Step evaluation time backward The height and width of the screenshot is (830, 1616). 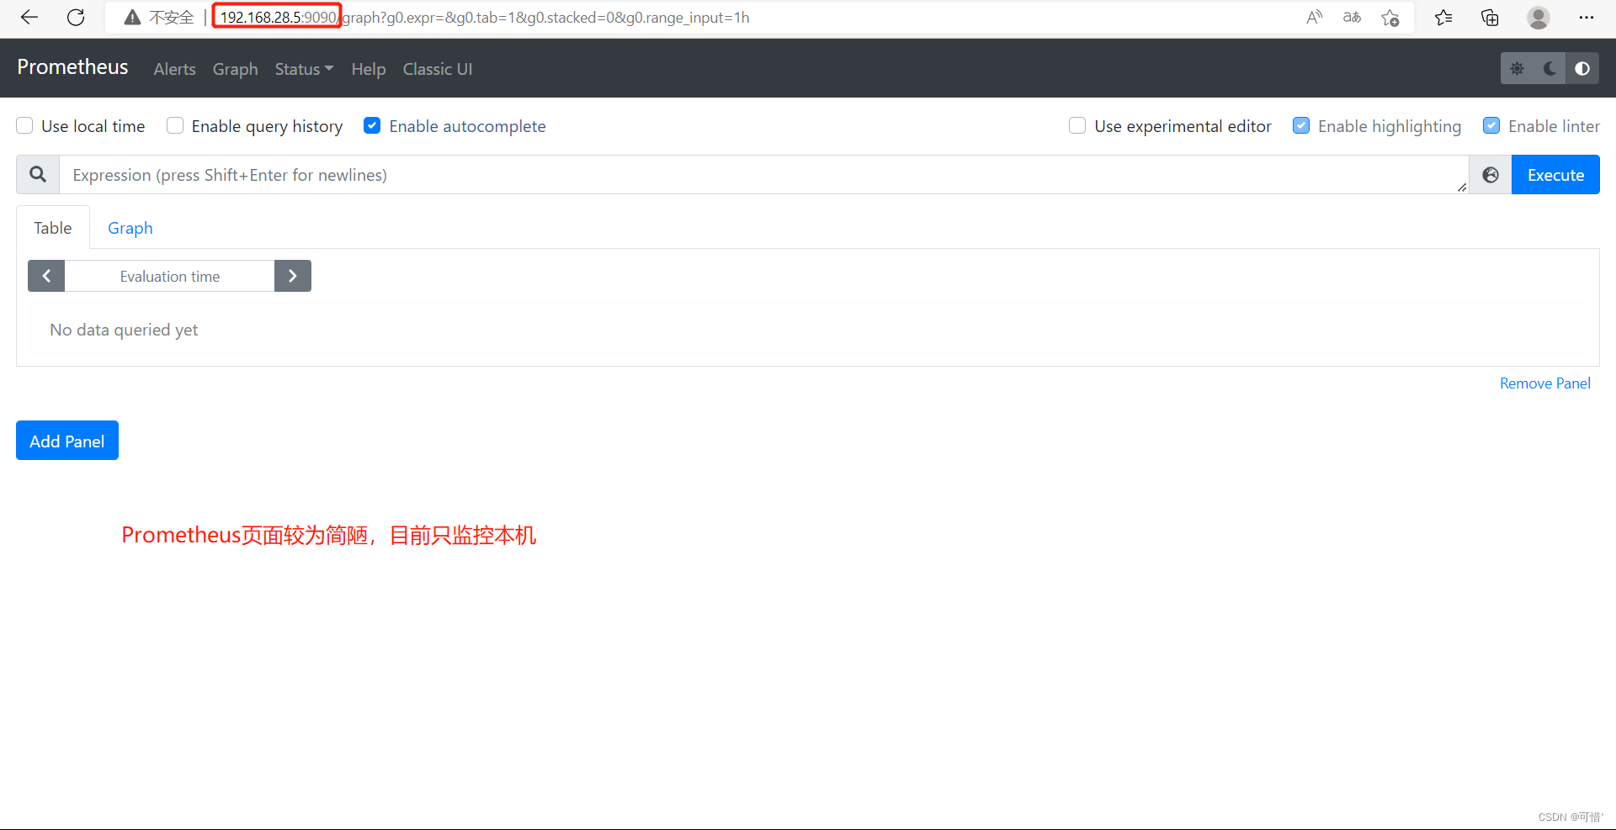pos(46,276)
